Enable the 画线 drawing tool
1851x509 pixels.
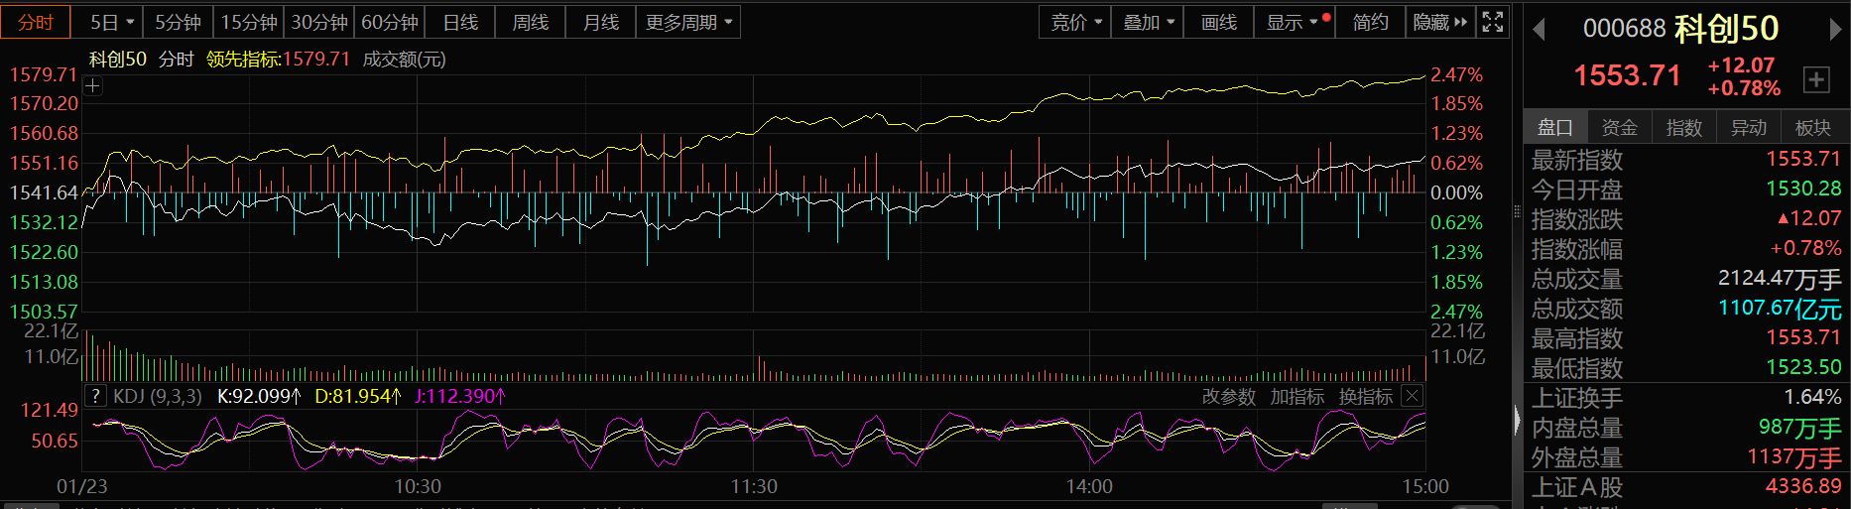[x=1218, y=22]
